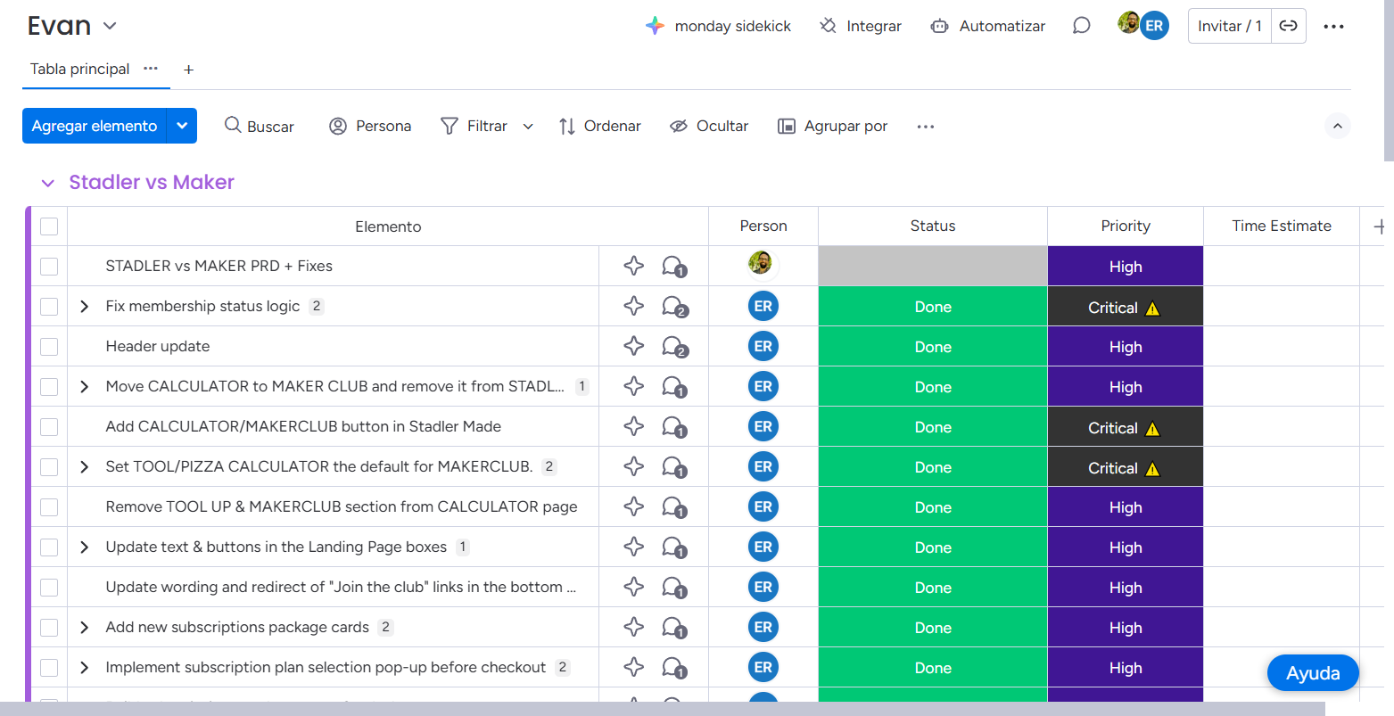Expand subitems of Fix membership status logic

coord(85,307)
